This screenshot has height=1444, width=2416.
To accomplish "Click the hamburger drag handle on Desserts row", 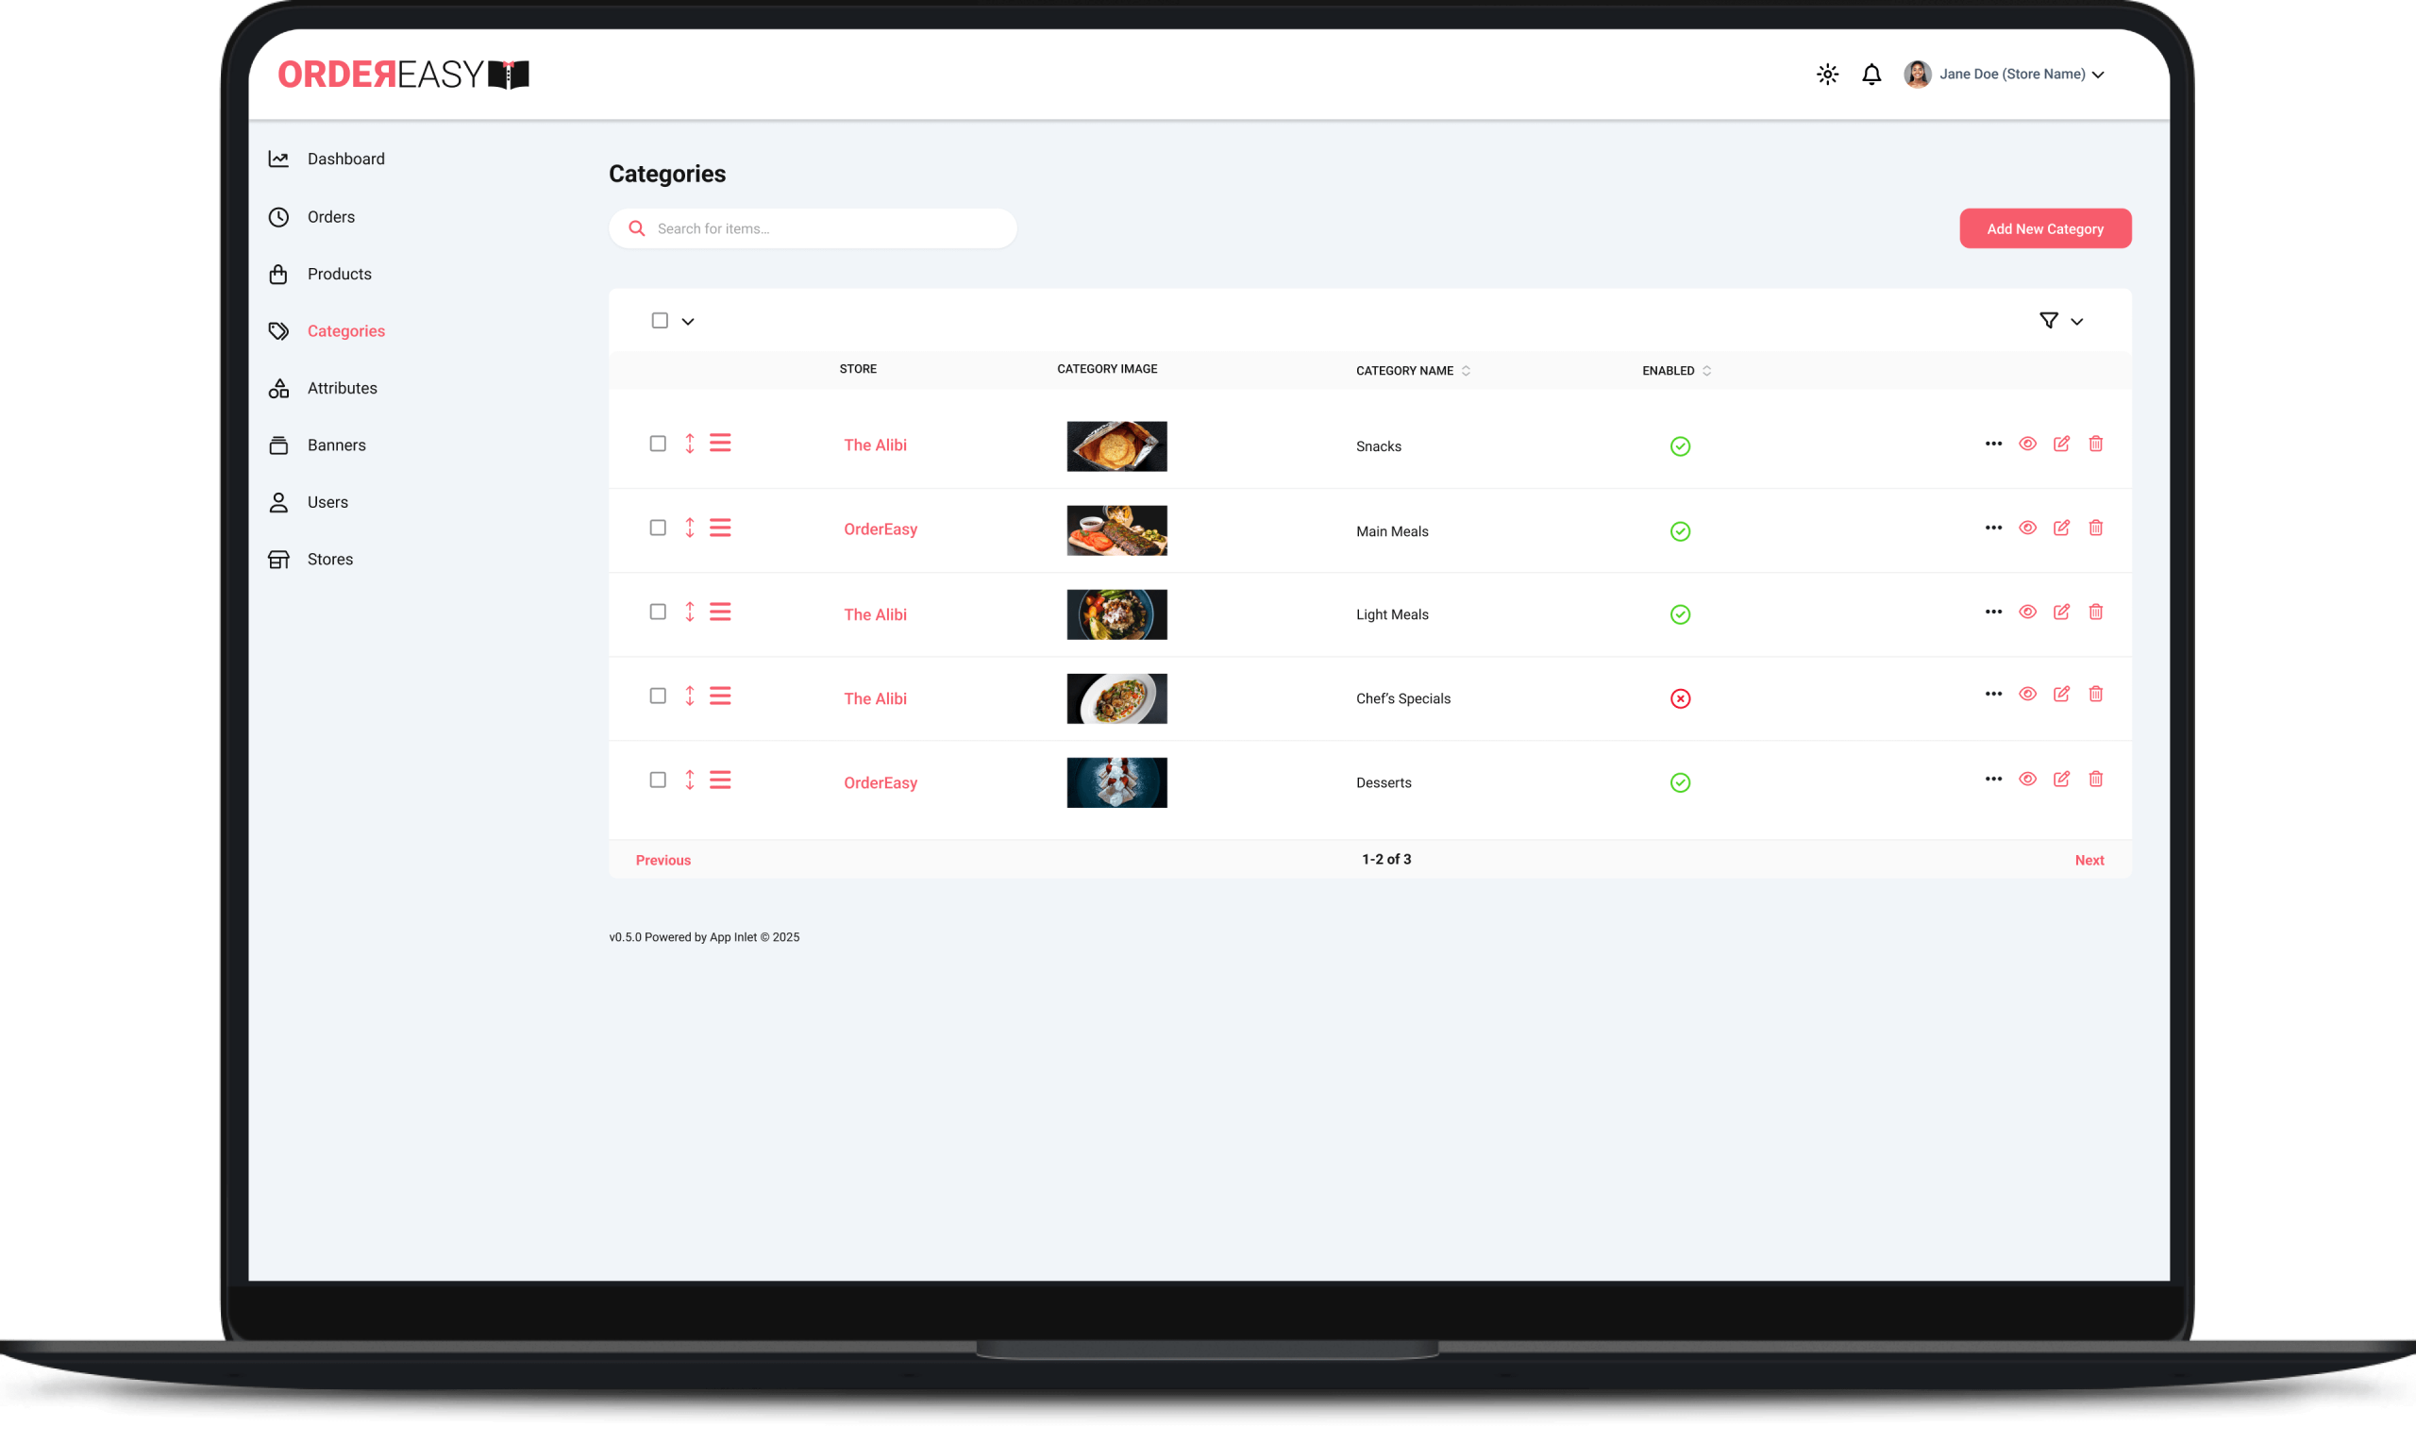I will (720, 781).
